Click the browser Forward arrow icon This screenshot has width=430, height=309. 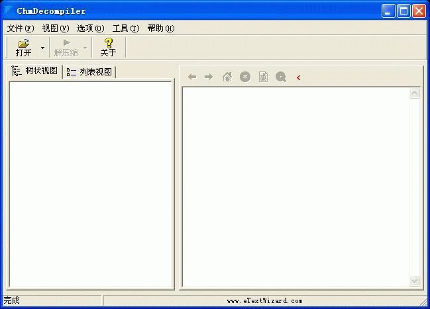[209, 77]
